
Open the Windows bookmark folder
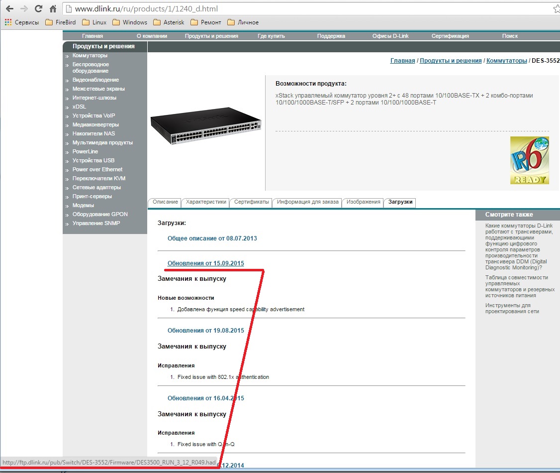pos(130,22)
